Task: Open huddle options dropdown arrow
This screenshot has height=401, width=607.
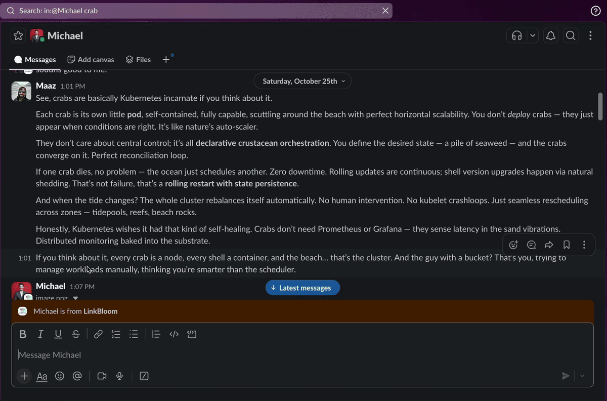Action: pos(533,35)
